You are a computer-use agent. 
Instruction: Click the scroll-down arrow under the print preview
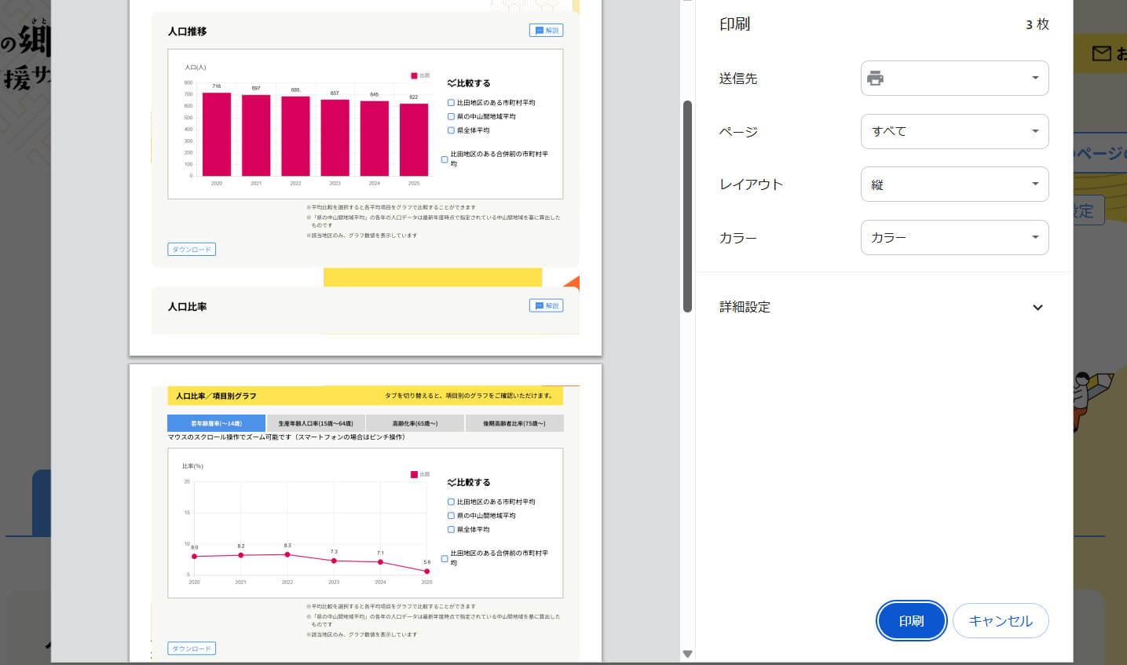tap(687, 654)
